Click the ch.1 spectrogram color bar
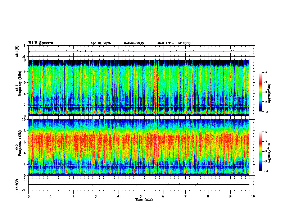The height and width of the screenshot is (220, 285). (260, 92)
